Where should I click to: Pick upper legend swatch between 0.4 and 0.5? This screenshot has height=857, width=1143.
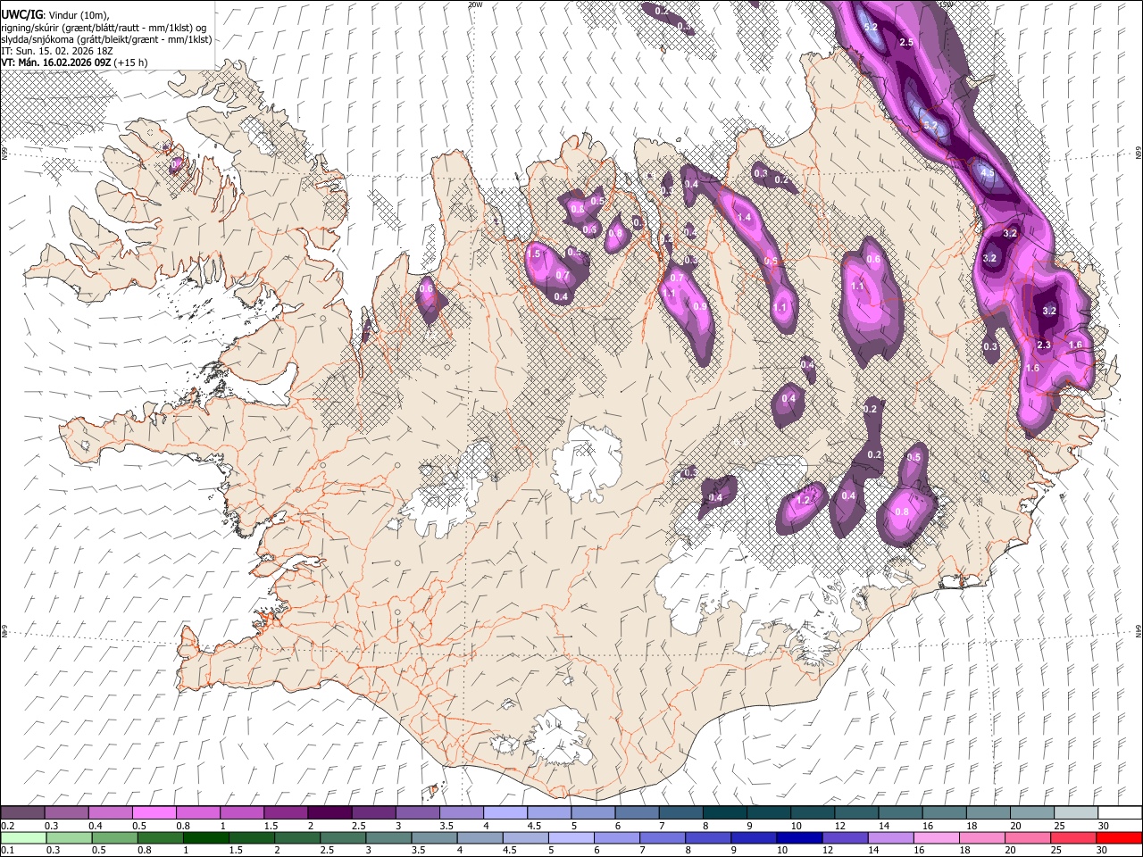[110, 813]
